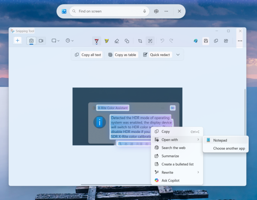
Task: Click Copy all text
Action: [x=88, y=55]
